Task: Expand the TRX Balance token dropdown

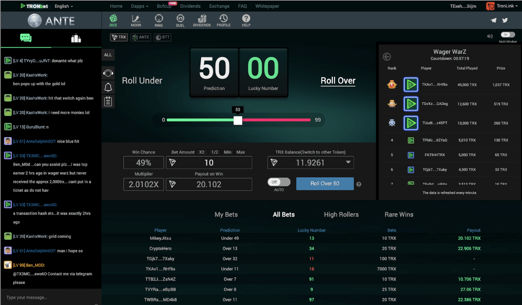Action: [348, 163]
